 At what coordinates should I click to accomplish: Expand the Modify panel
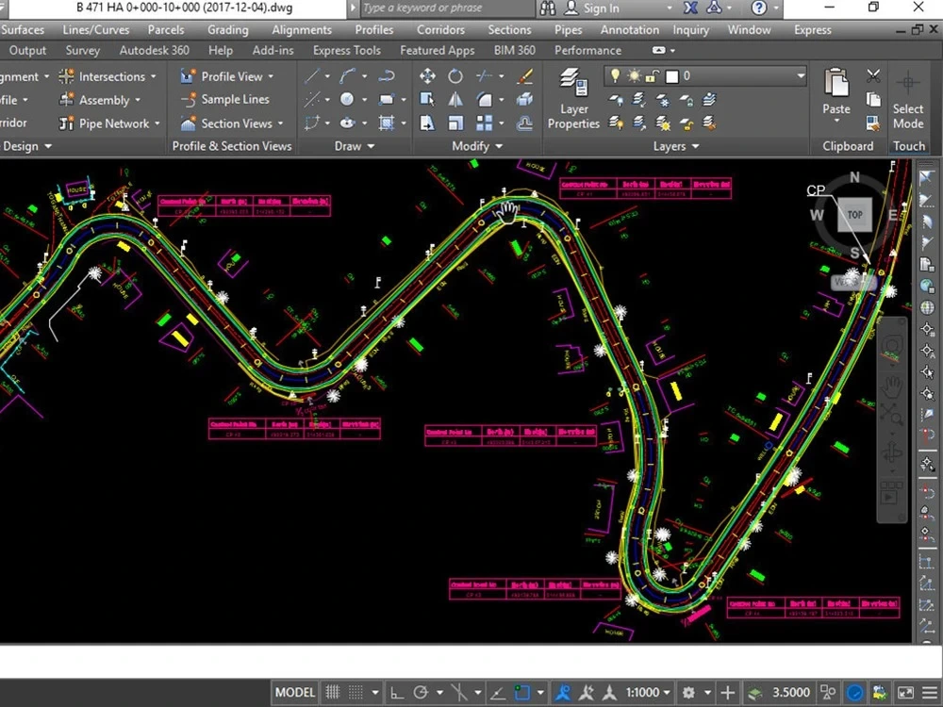pos(477,146)
